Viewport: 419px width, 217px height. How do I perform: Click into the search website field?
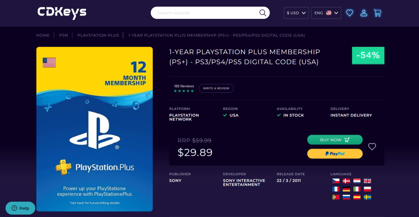(205, 13)
